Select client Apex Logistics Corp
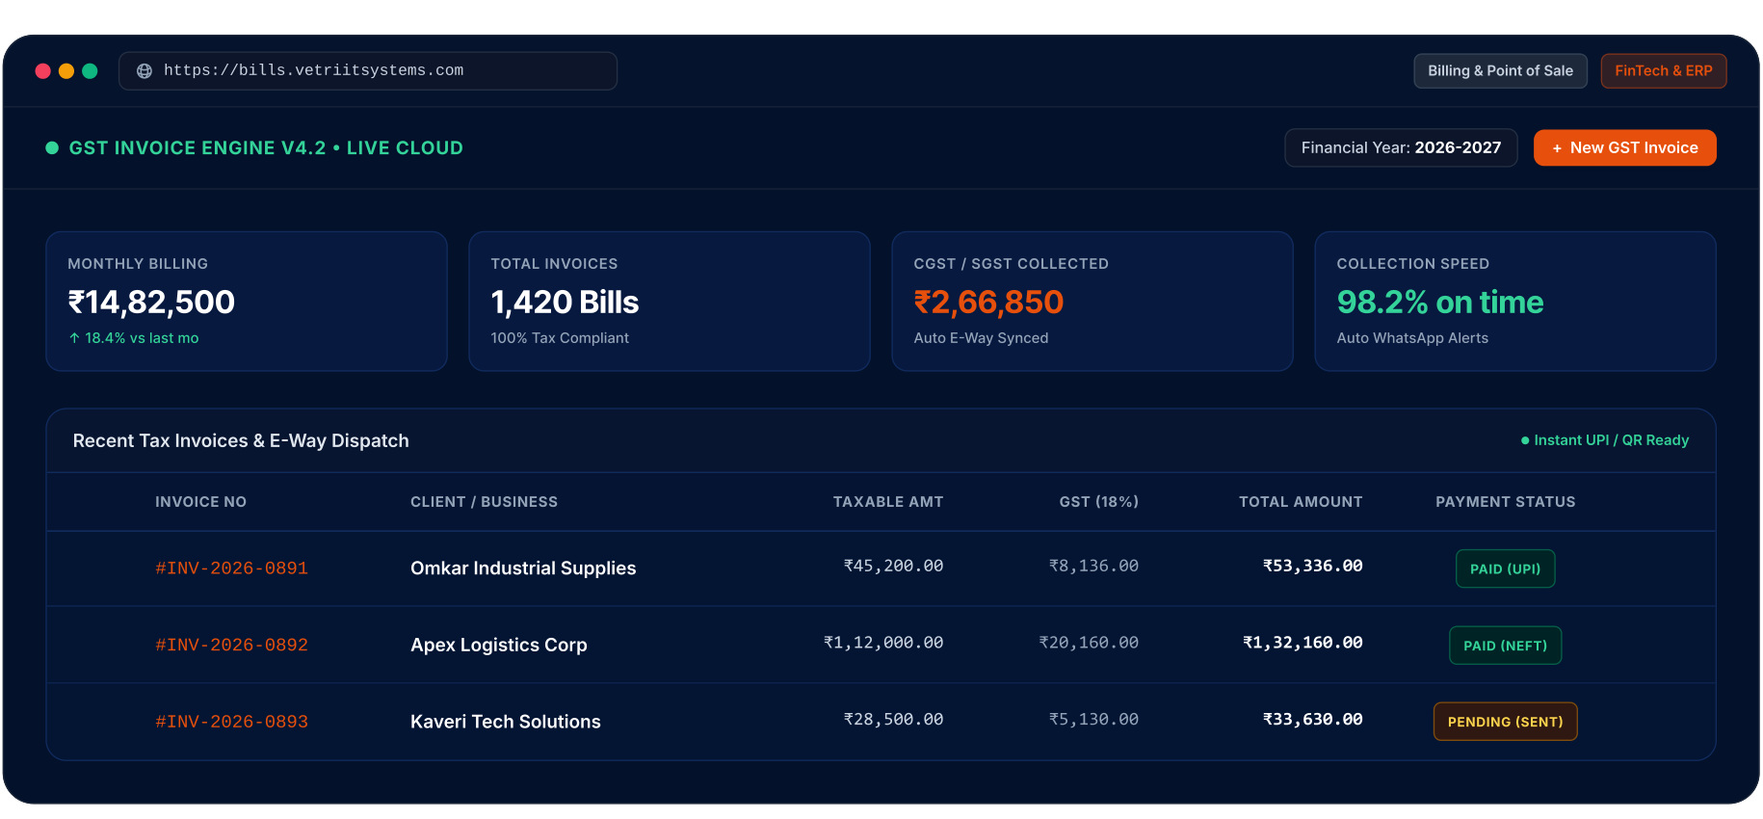 click(499, 646)
